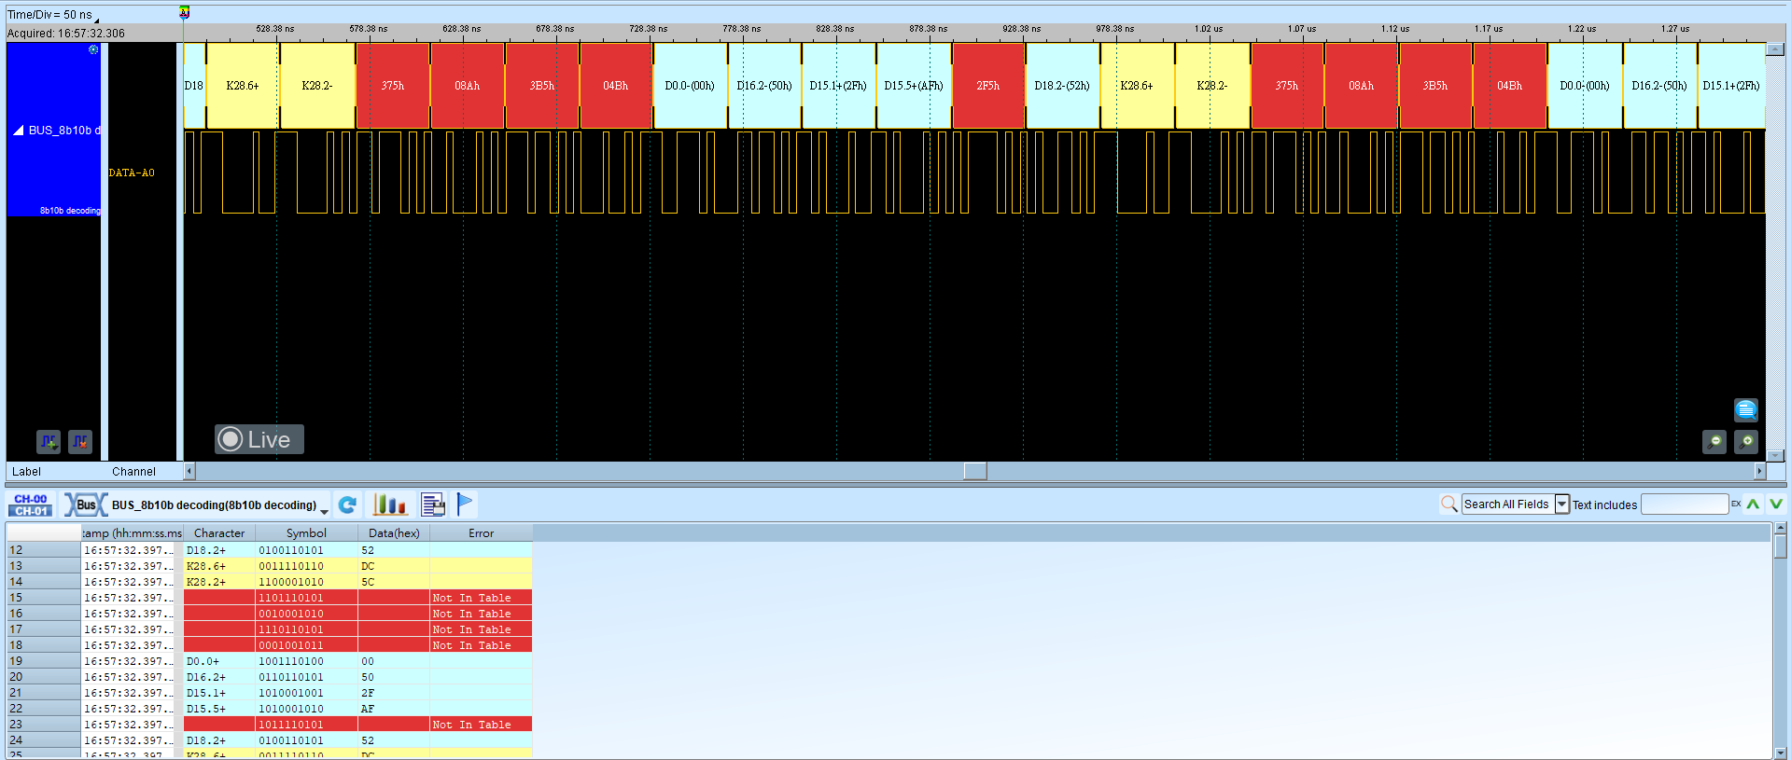Viewport: 1791px width, 760px height.
Task: Click waveform horizontal scrollbar right arrow
Action: (1759, 471)
